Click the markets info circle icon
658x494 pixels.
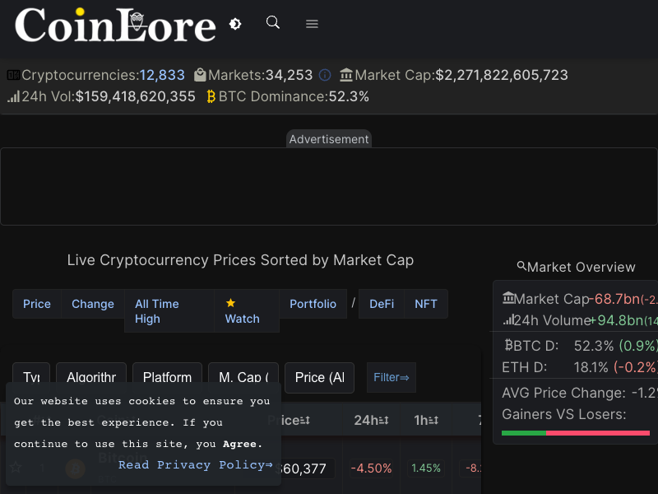(325, 75)
